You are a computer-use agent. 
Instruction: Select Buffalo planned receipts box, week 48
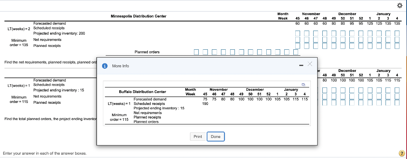[325, 103]
